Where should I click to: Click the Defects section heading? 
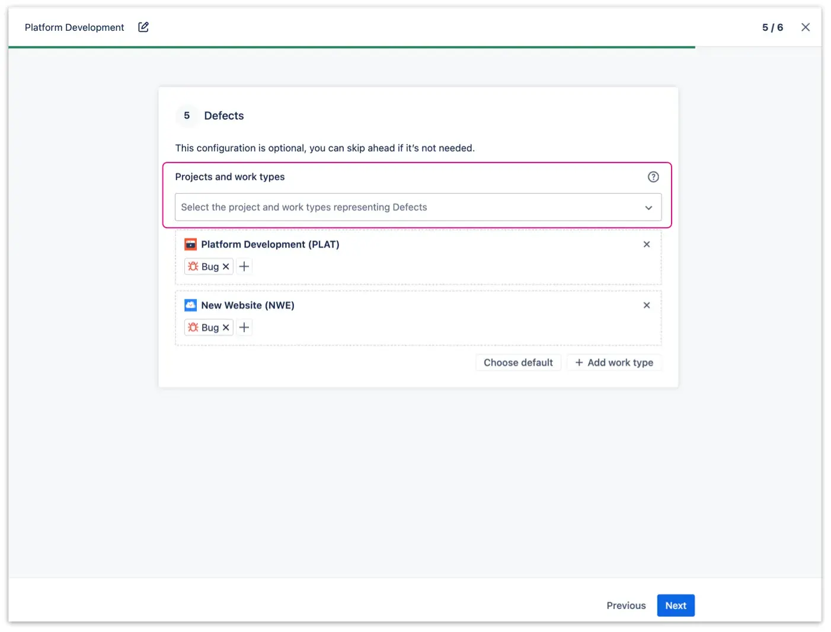[224, 116]
